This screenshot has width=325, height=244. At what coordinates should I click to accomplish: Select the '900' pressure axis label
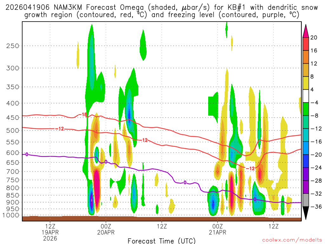point(13,202)
